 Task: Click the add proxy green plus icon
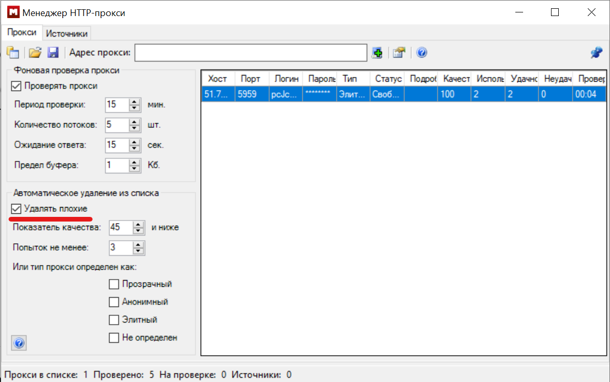click(x=377, y=52)
